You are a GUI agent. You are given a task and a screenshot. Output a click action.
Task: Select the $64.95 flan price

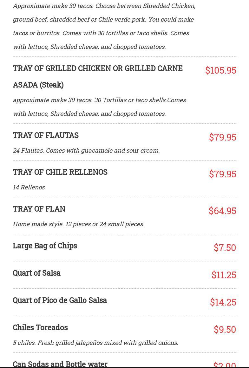pyautogui.click(x=222, y=211)
